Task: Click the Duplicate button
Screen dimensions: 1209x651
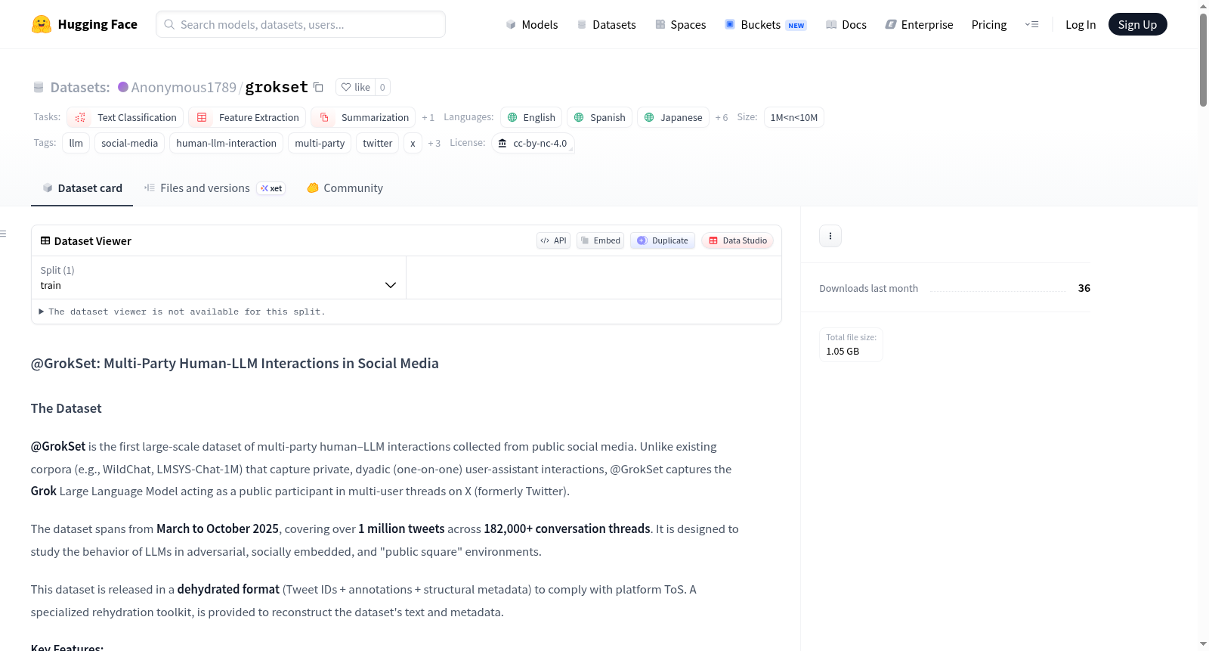Action: tap(663, 240)
